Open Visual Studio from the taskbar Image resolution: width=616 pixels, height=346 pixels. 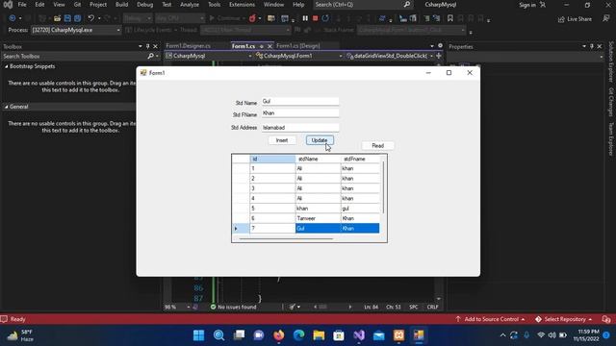359,335
